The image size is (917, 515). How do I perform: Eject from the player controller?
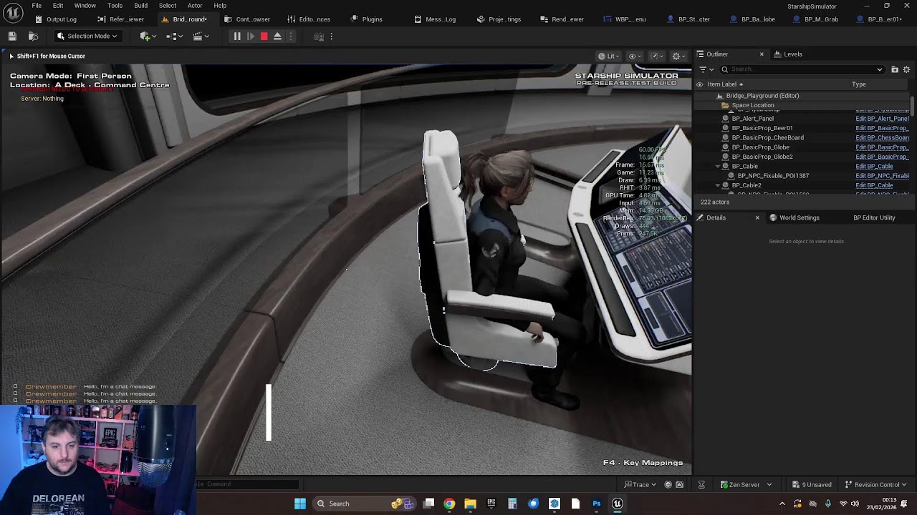[277, 36]
